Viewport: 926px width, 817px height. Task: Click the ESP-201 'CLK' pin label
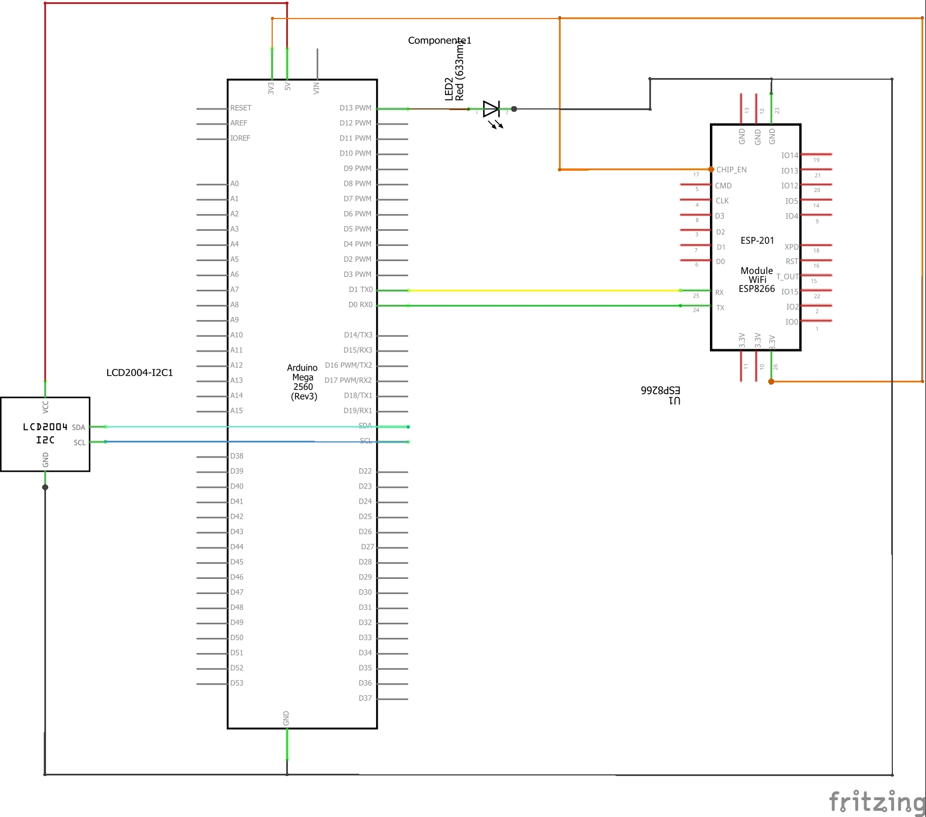pos(722,200)
